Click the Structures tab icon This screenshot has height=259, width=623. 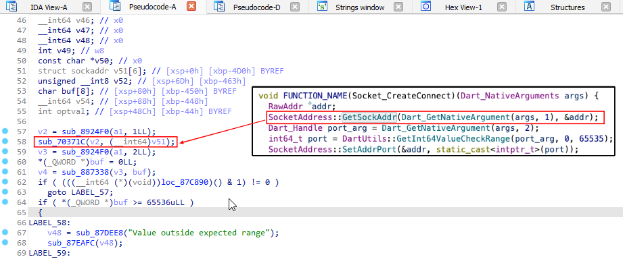click(x=529, y=6)
